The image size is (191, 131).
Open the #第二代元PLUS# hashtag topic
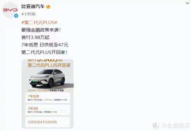39,23
